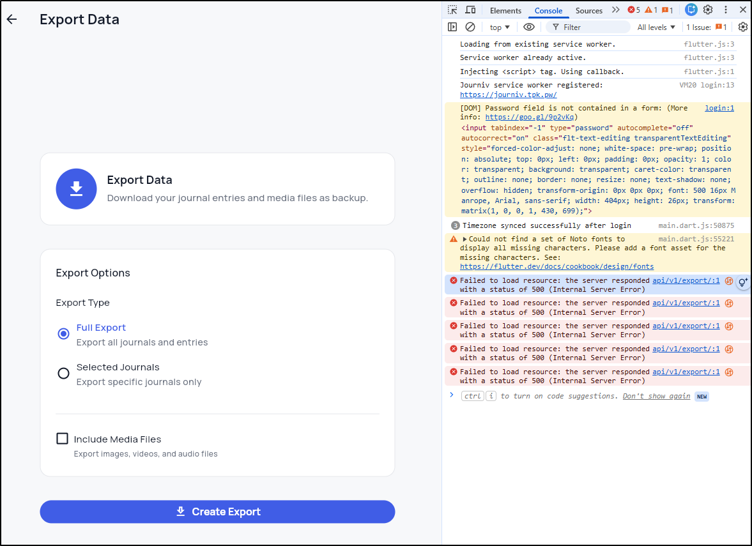The width and height of the screenshot is (752, 546).
Task: Open DevTools settings gear in top bar
Action: coord(708,10)
